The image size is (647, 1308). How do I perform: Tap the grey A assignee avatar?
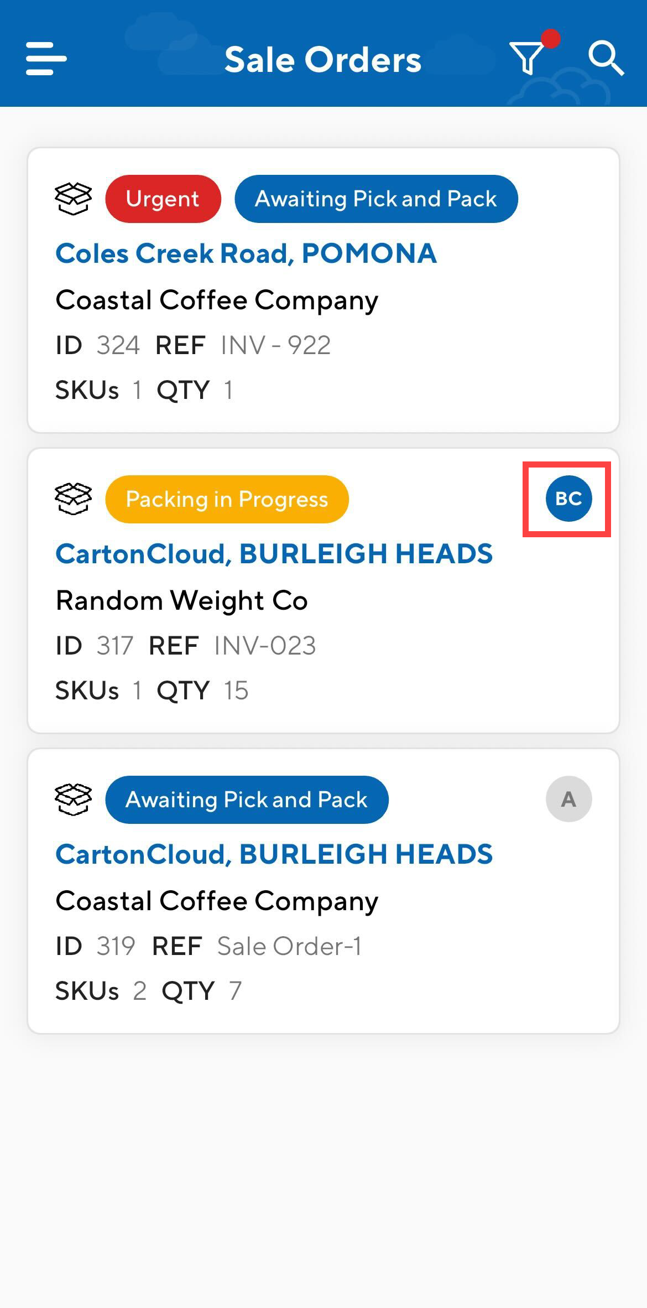[x=568, y=799]
